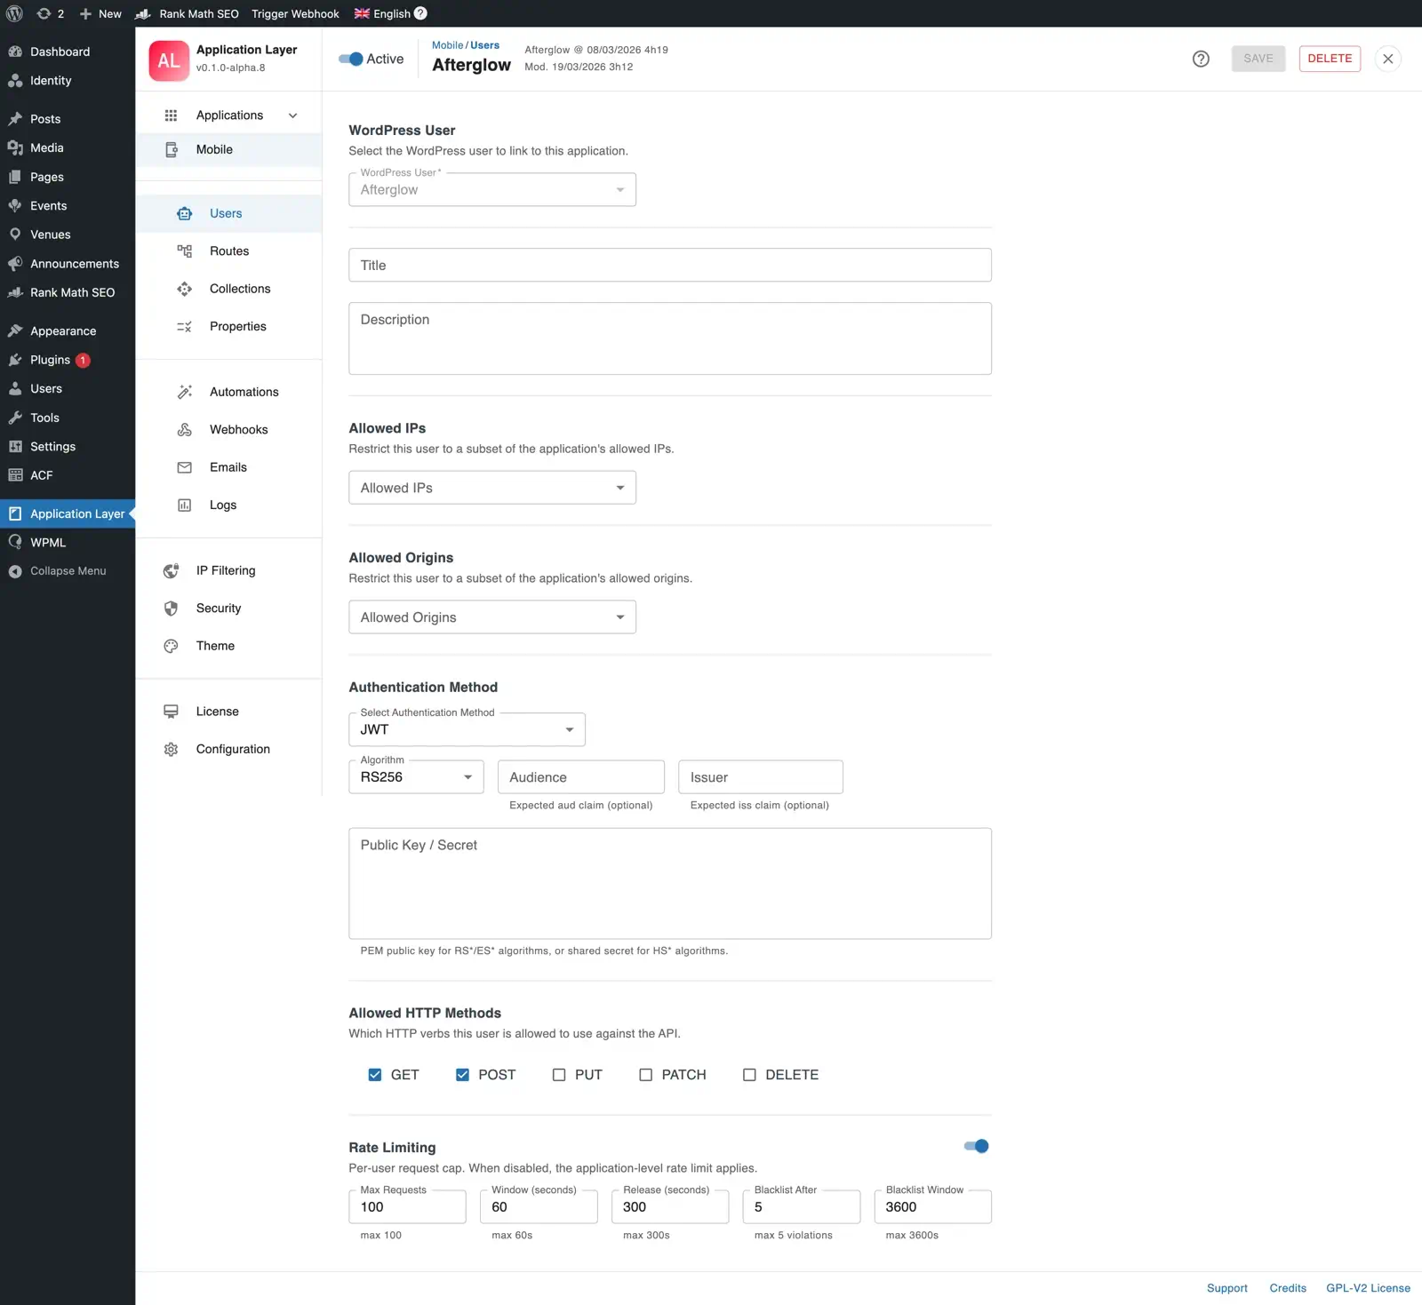Open the Collections panel

point(239,288)
